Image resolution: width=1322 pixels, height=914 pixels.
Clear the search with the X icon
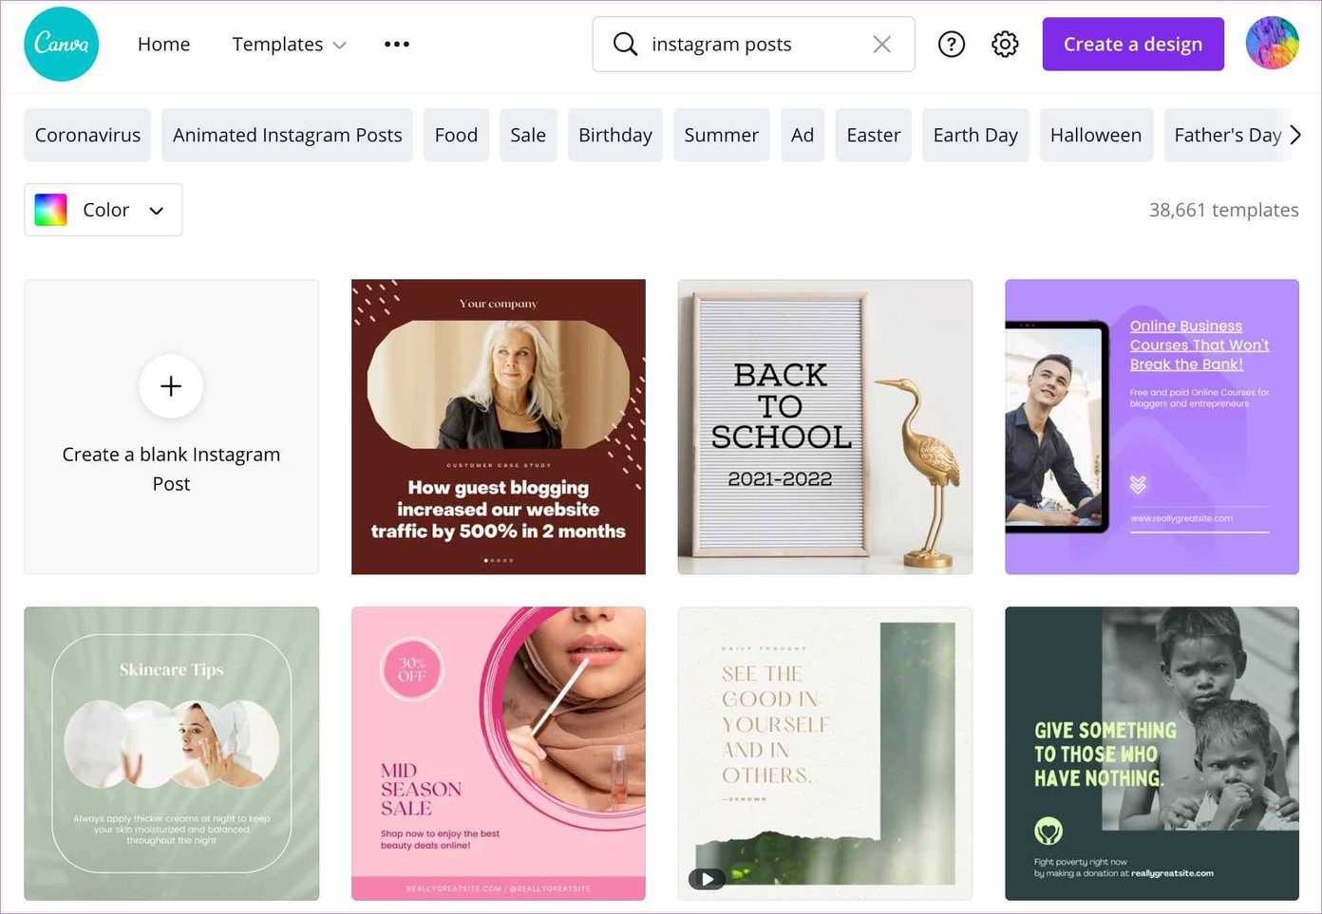[x=881, y=44]
